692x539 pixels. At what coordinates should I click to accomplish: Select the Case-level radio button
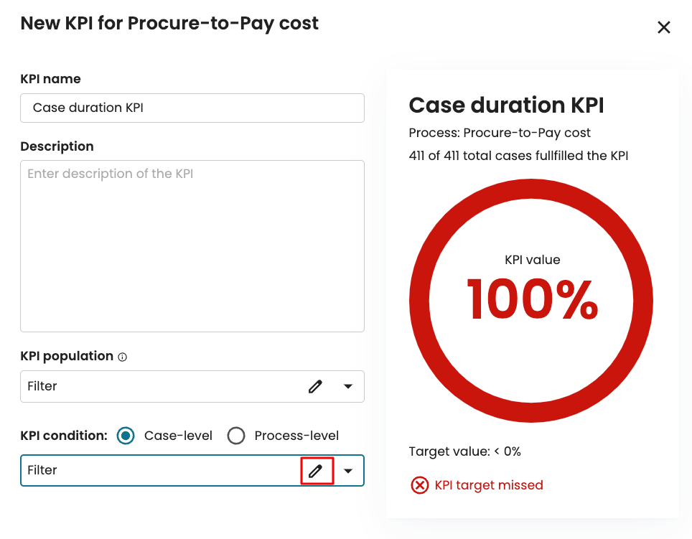126,436
